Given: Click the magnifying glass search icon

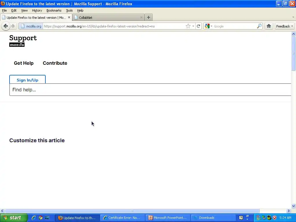Looking at the screenshot, I should pos(259,26).
